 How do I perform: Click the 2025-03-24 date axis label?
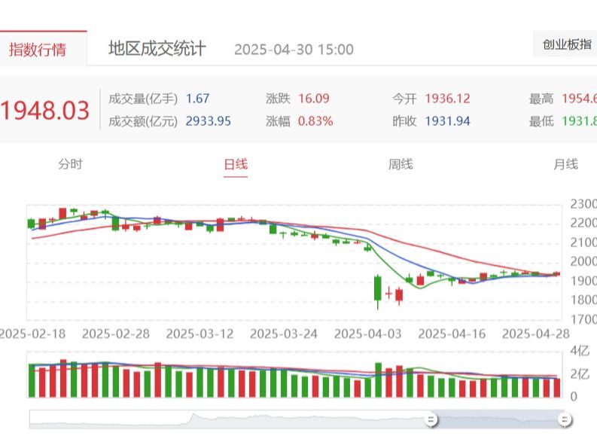click(x=284, y=334)
